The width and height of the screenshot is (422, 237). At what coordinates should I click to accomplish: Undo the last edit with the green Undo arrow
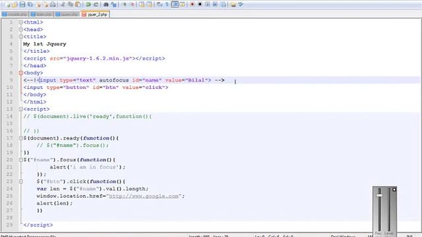88,5
